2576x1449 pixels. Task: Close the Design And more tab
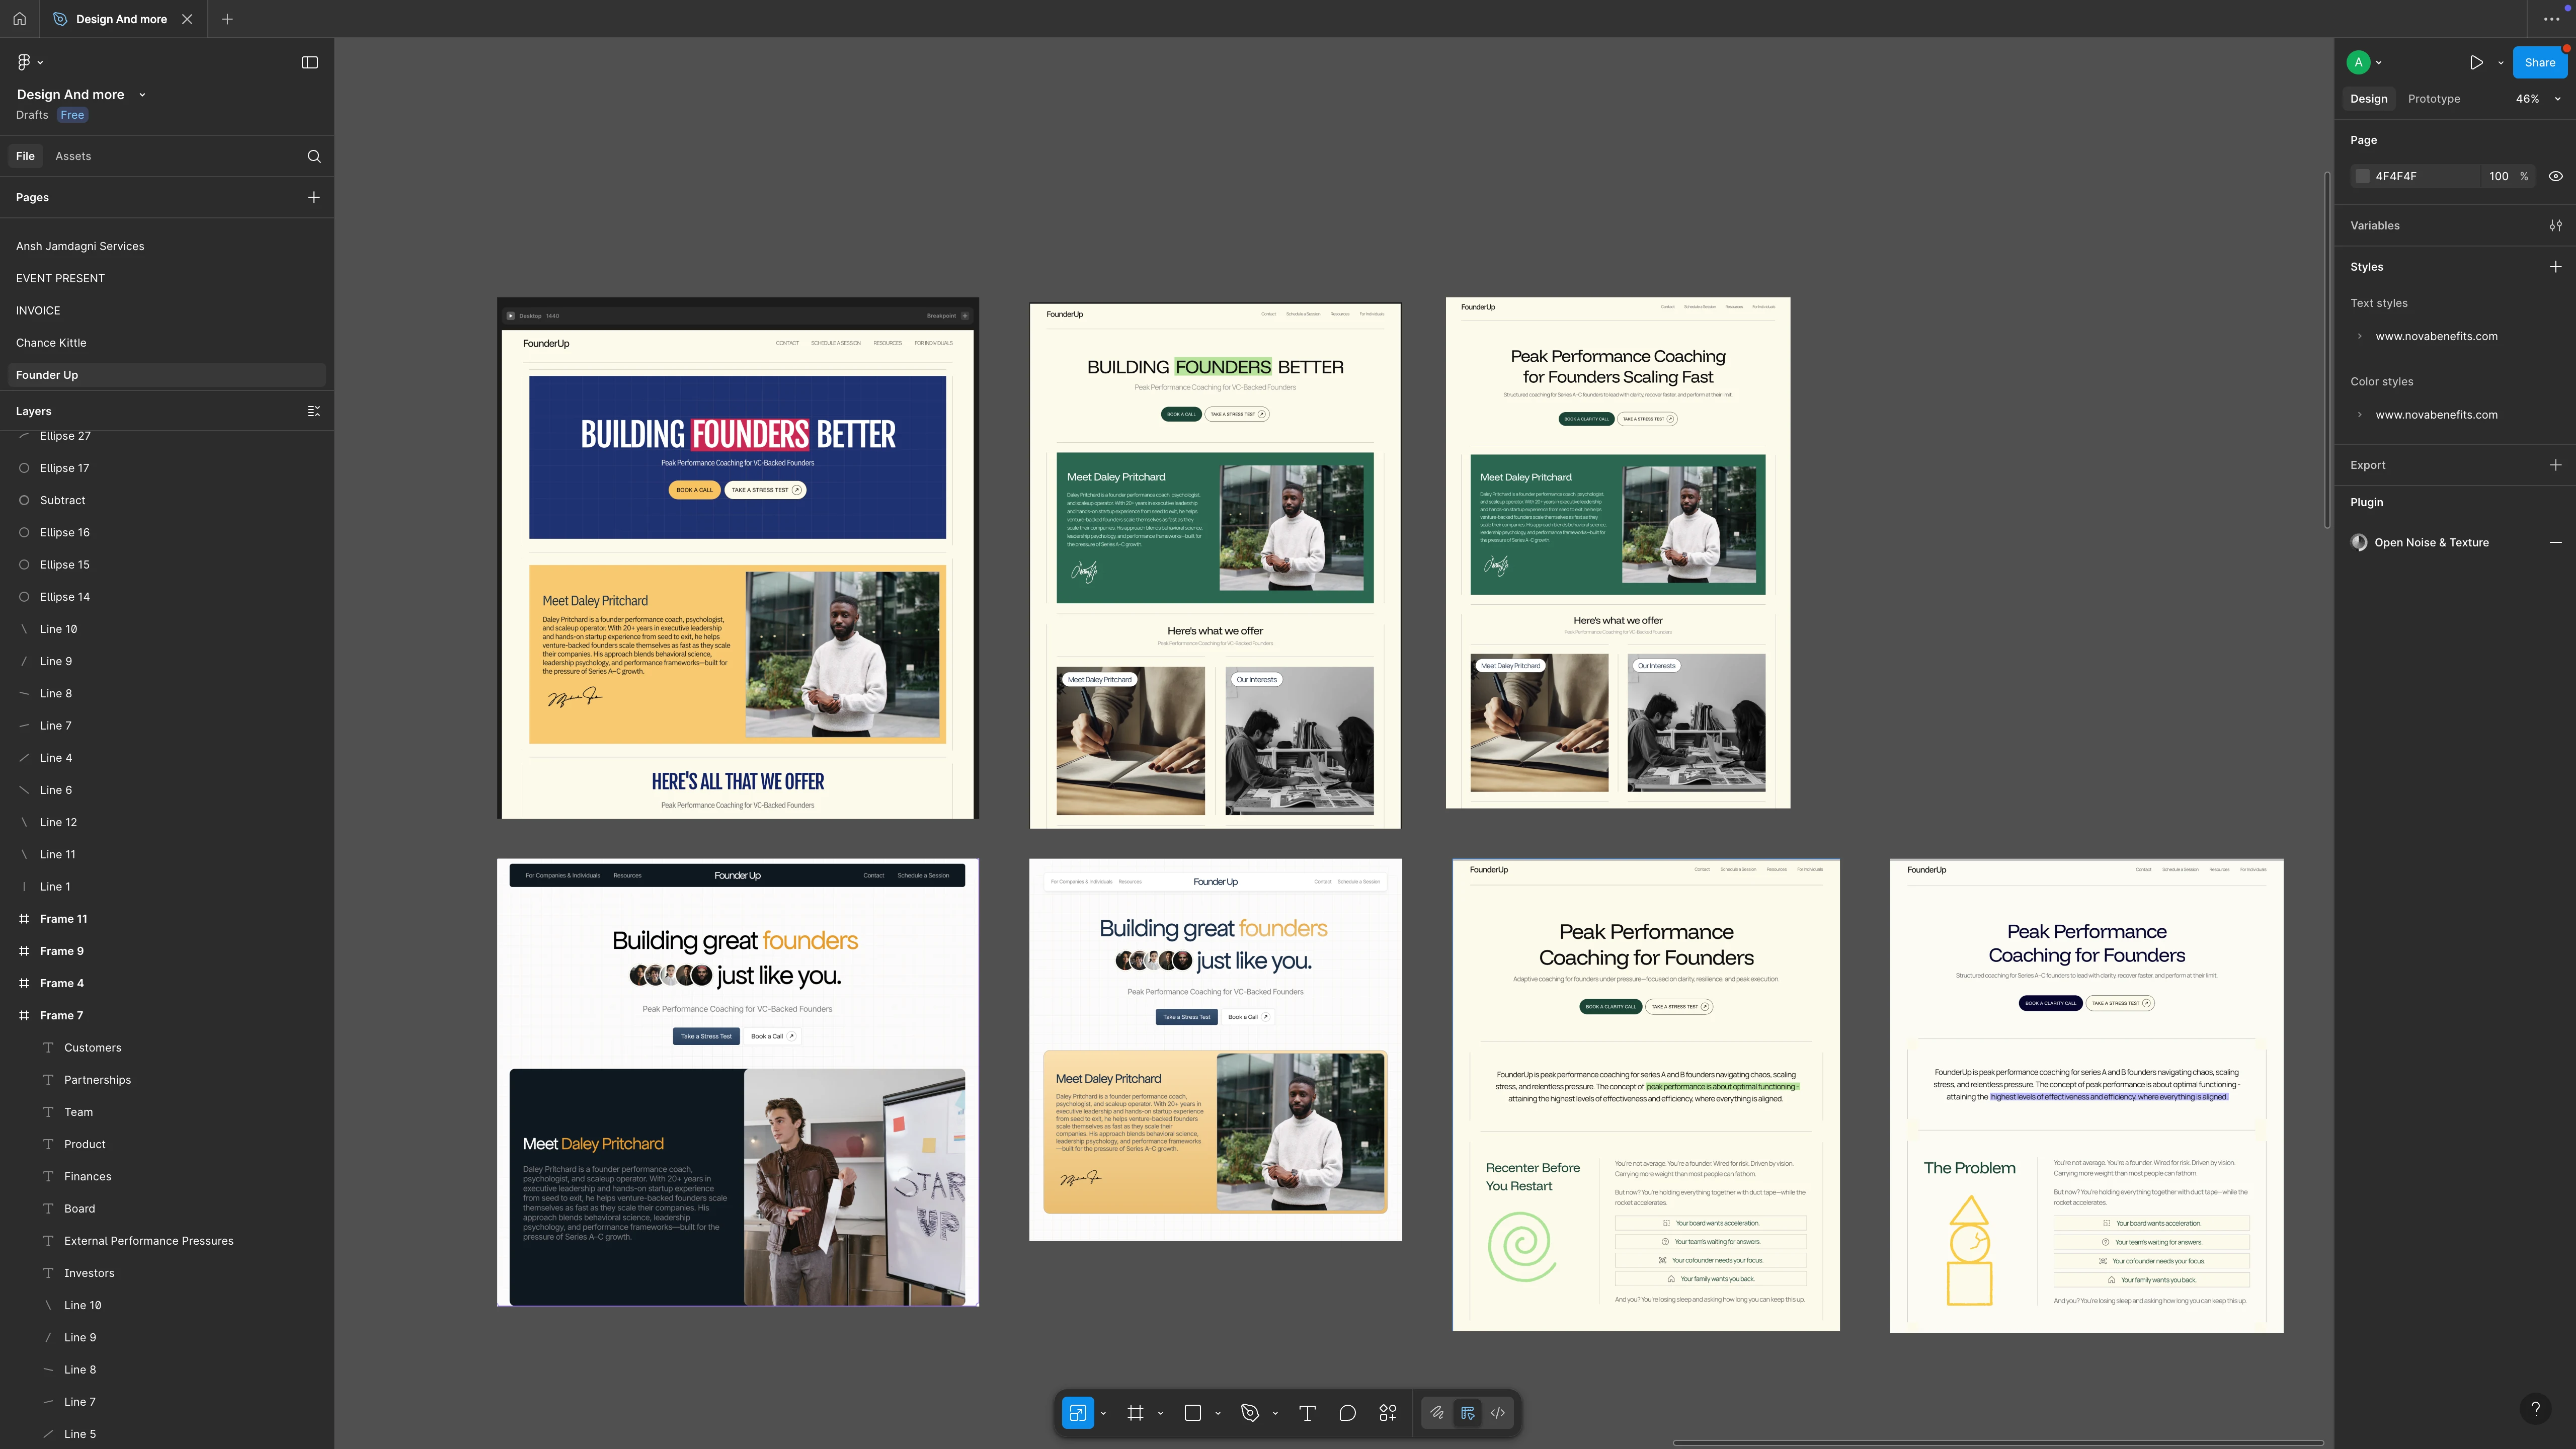tap(187, 19)
